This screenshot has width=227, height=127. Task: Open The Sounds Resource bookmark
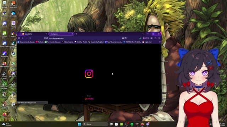coord(52,42)
